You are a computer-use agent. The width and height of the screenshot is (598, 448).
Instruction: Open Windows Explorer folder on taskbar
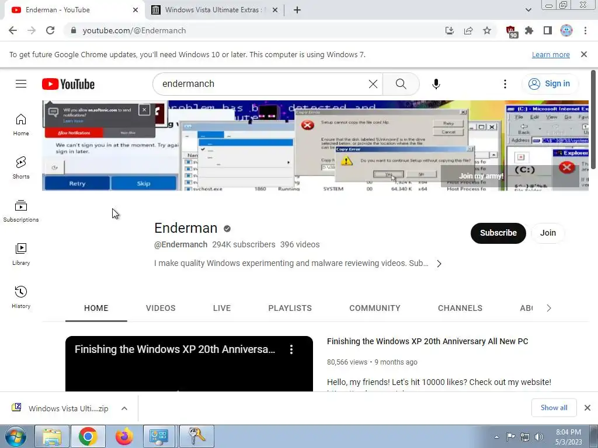coord(52,436)
